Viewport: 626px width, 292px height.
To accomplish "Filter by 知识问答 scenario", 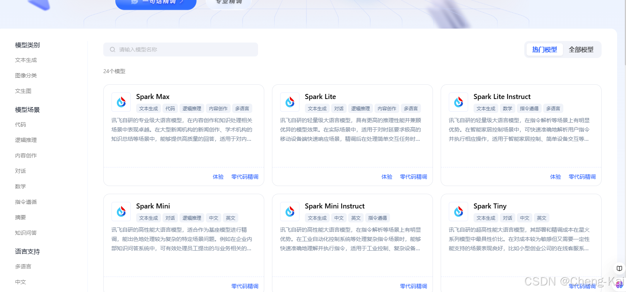I will click(26, 233).
